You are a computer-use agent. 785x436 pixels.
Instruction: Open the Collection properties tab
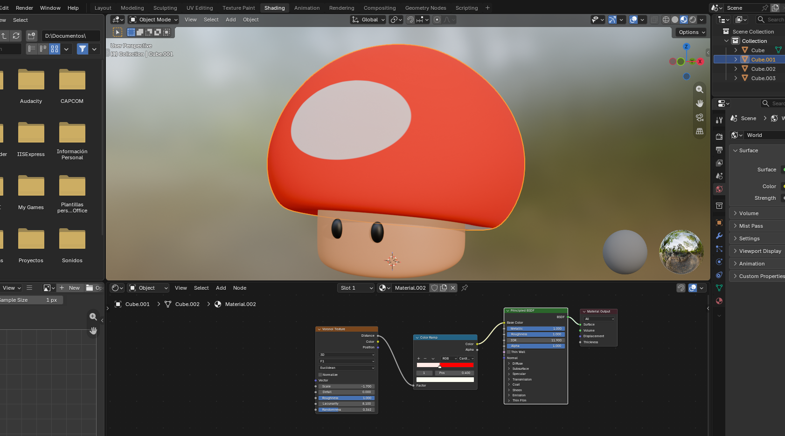719,206
